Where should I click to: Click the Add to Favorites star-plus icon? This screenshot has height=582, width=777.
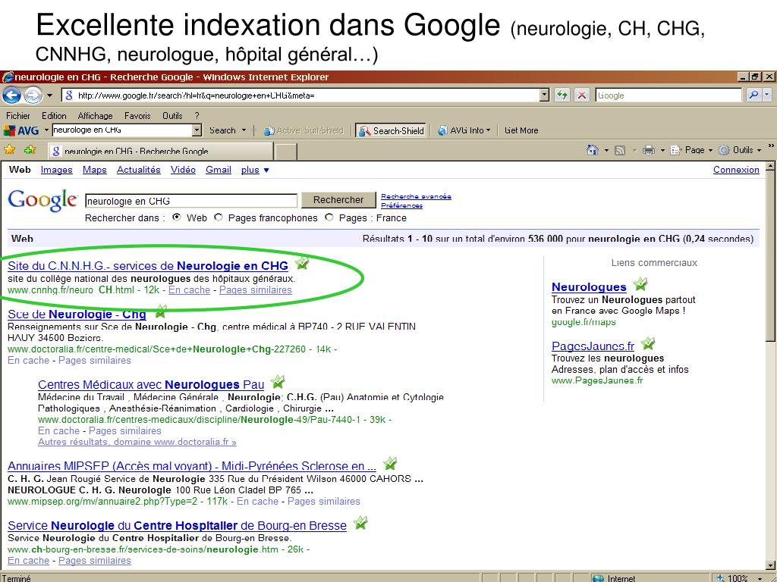coord(30,149)
